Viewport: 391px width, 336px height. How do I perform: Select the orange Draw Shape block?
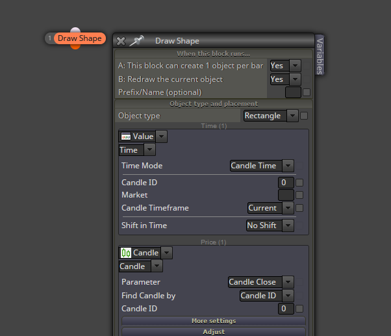[x=79, y=38]
